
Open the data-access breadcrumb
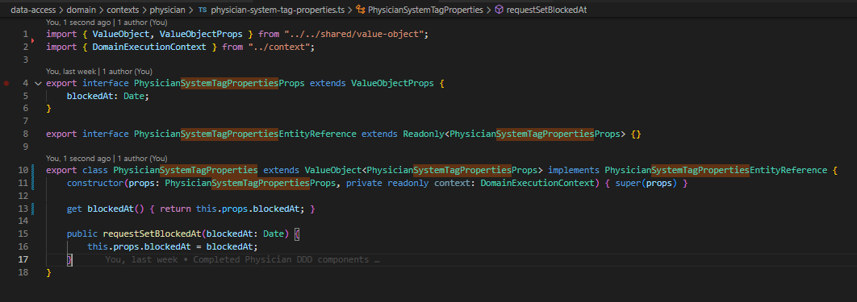coord(33,10)
